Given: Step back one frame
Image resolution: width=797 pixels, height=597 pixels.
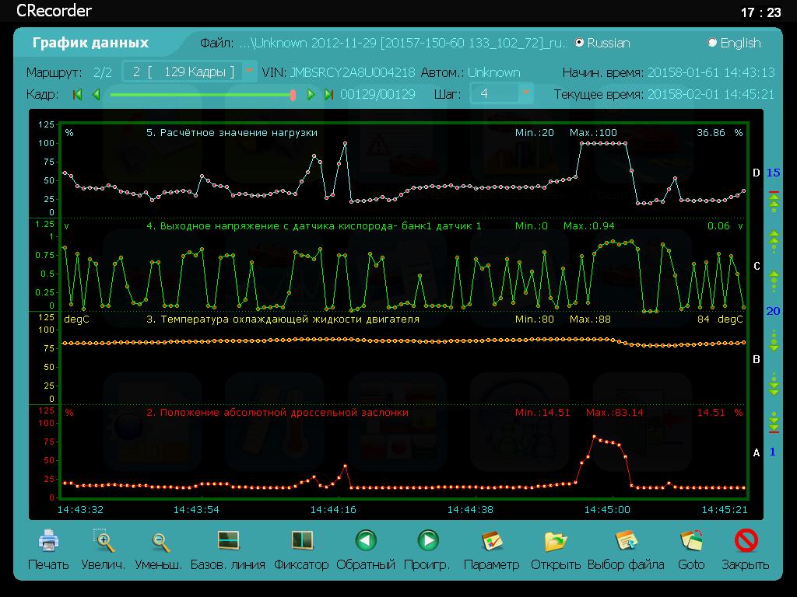Looking at the screenshot, I should [x=96, y=94].
